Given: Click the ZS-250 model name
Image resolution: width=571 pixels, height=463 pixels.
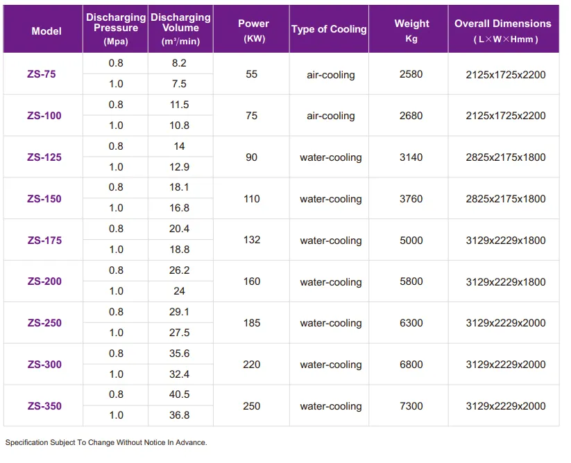Looking at the screenshot, I should point(44,323).
